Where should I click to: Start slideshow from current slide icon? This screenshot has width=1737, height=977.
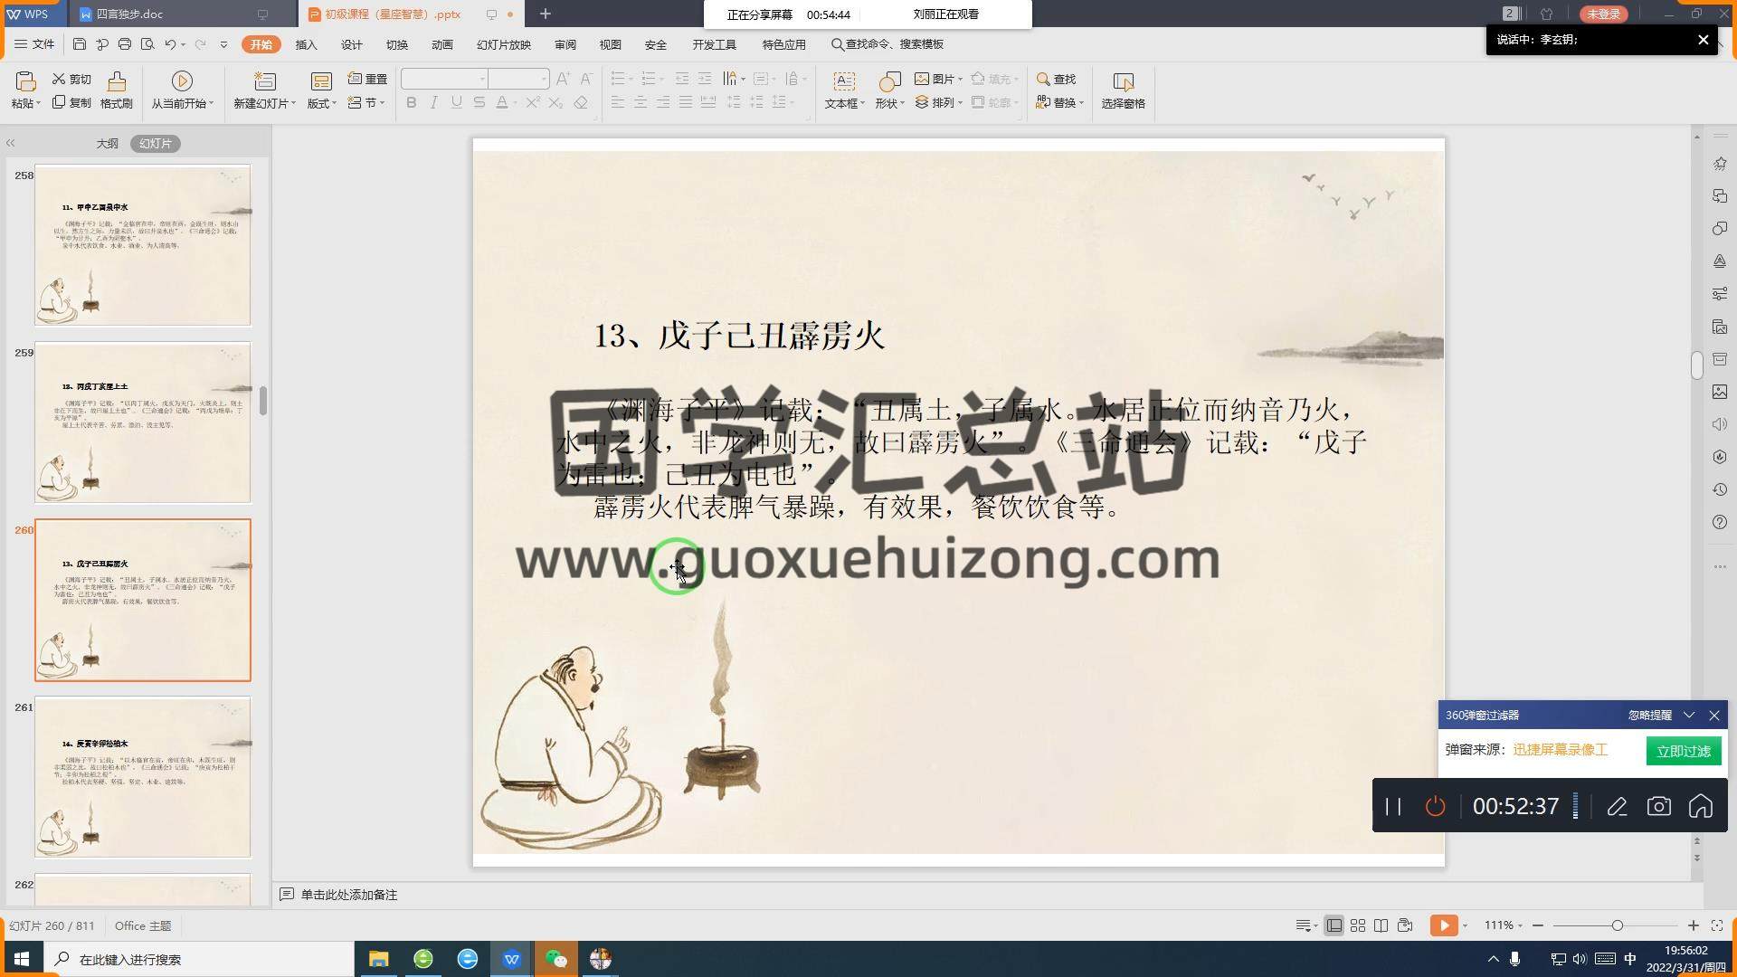point(182,82)
